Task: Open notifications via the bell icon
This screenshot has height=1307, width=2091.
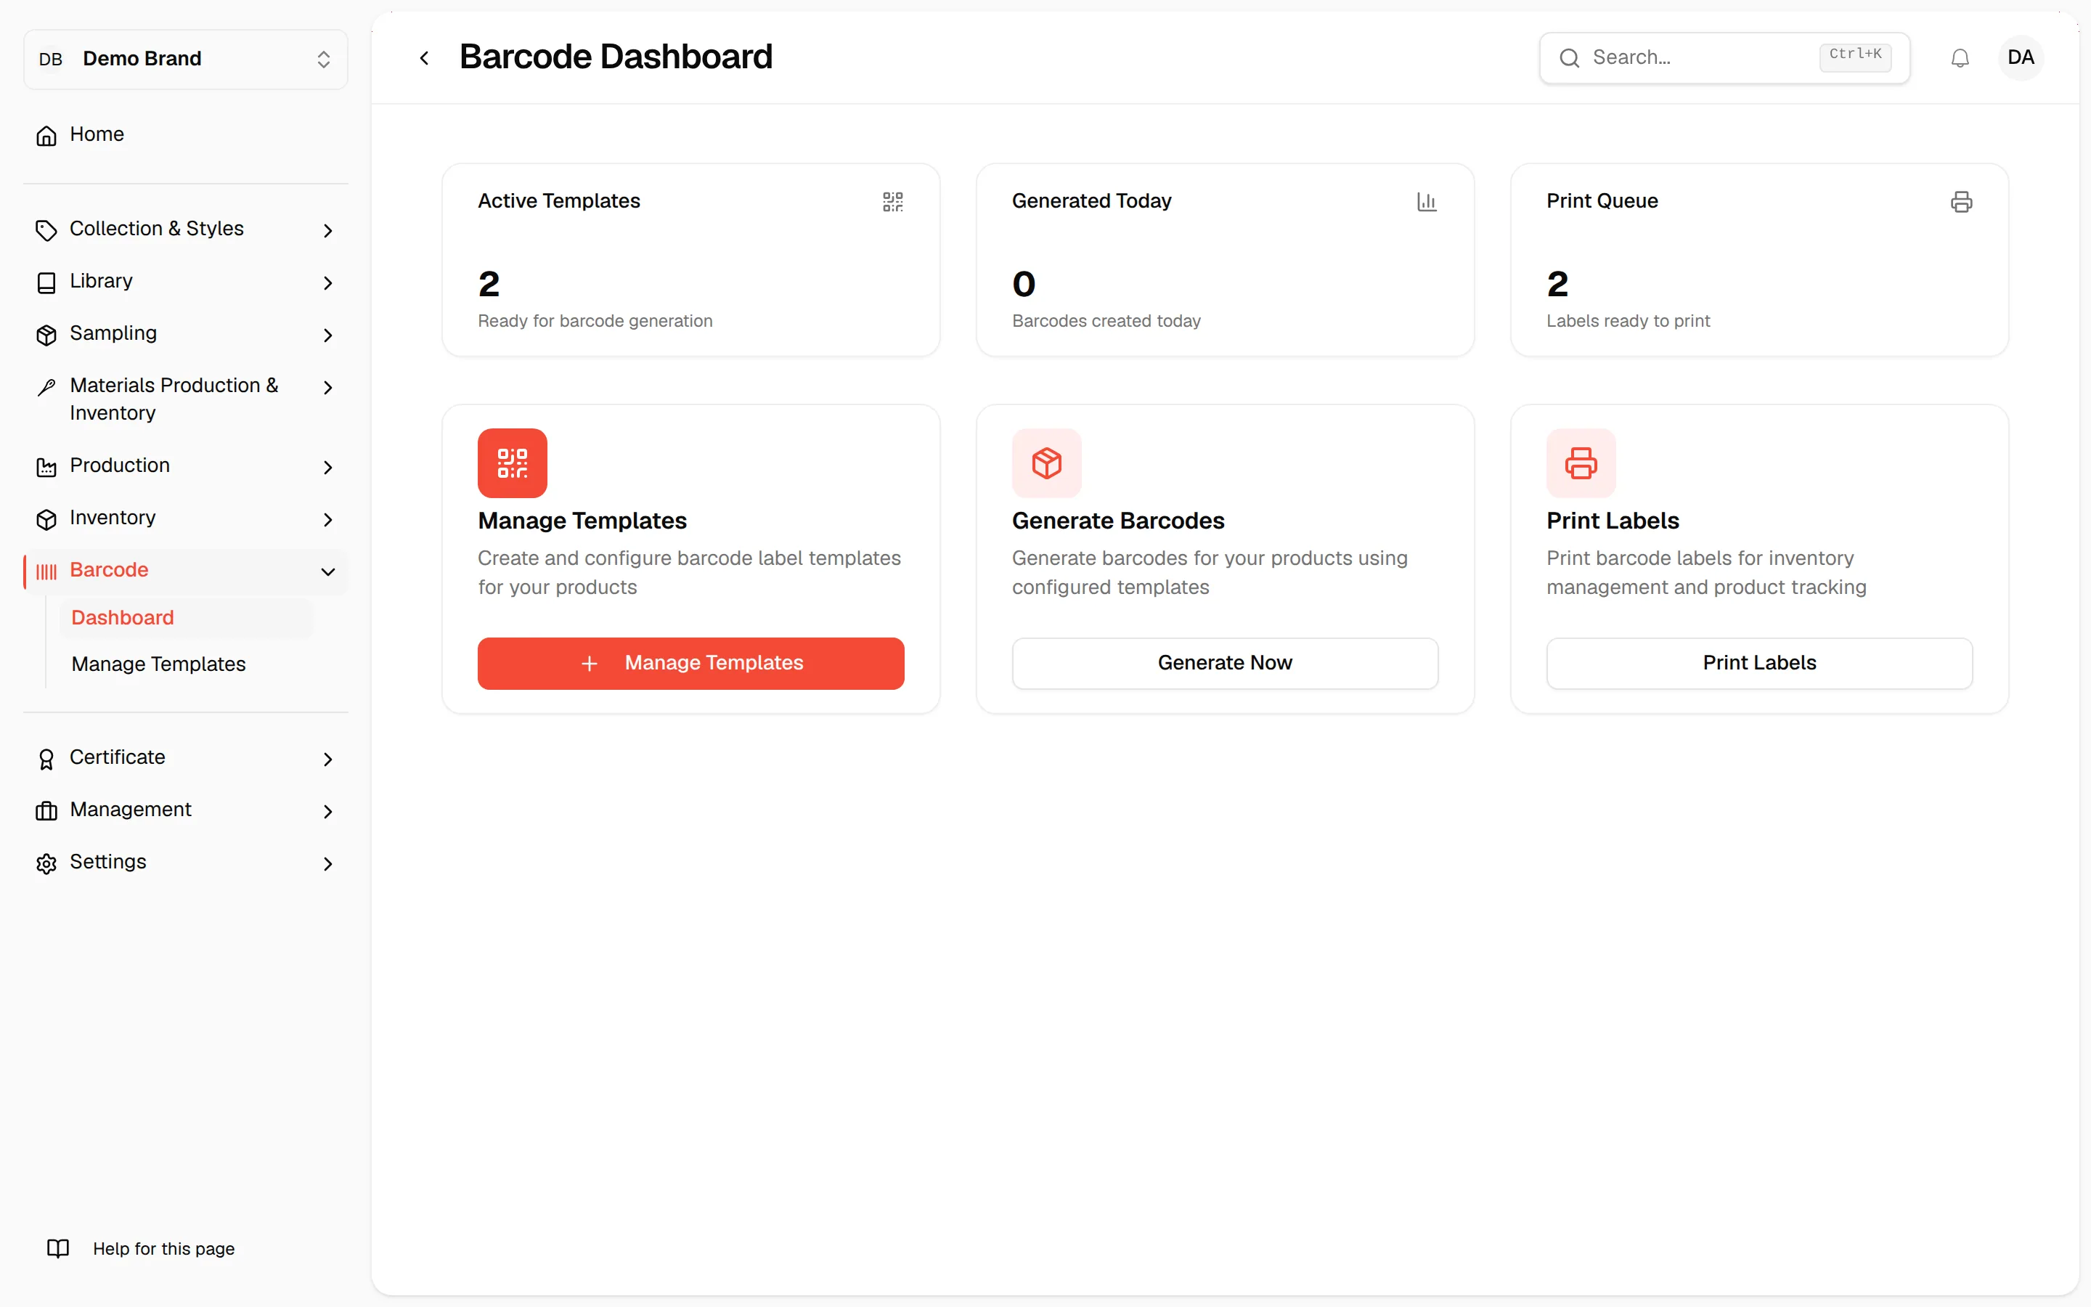Action: pyautogui.click(x=1960, y=58)
